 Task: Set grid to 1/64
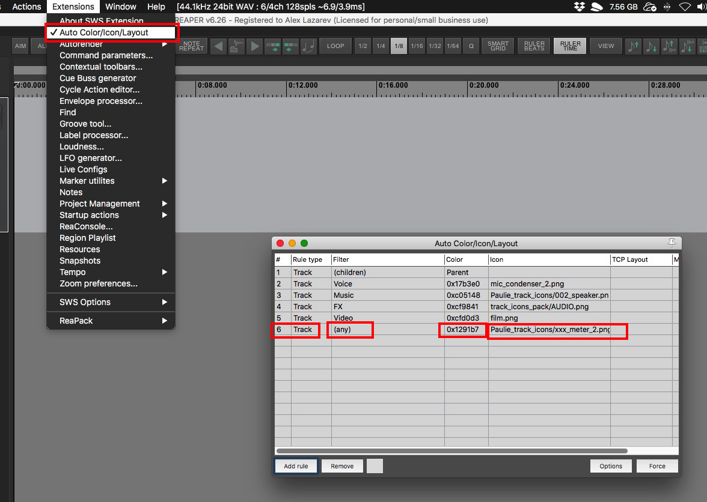(453, 46)
